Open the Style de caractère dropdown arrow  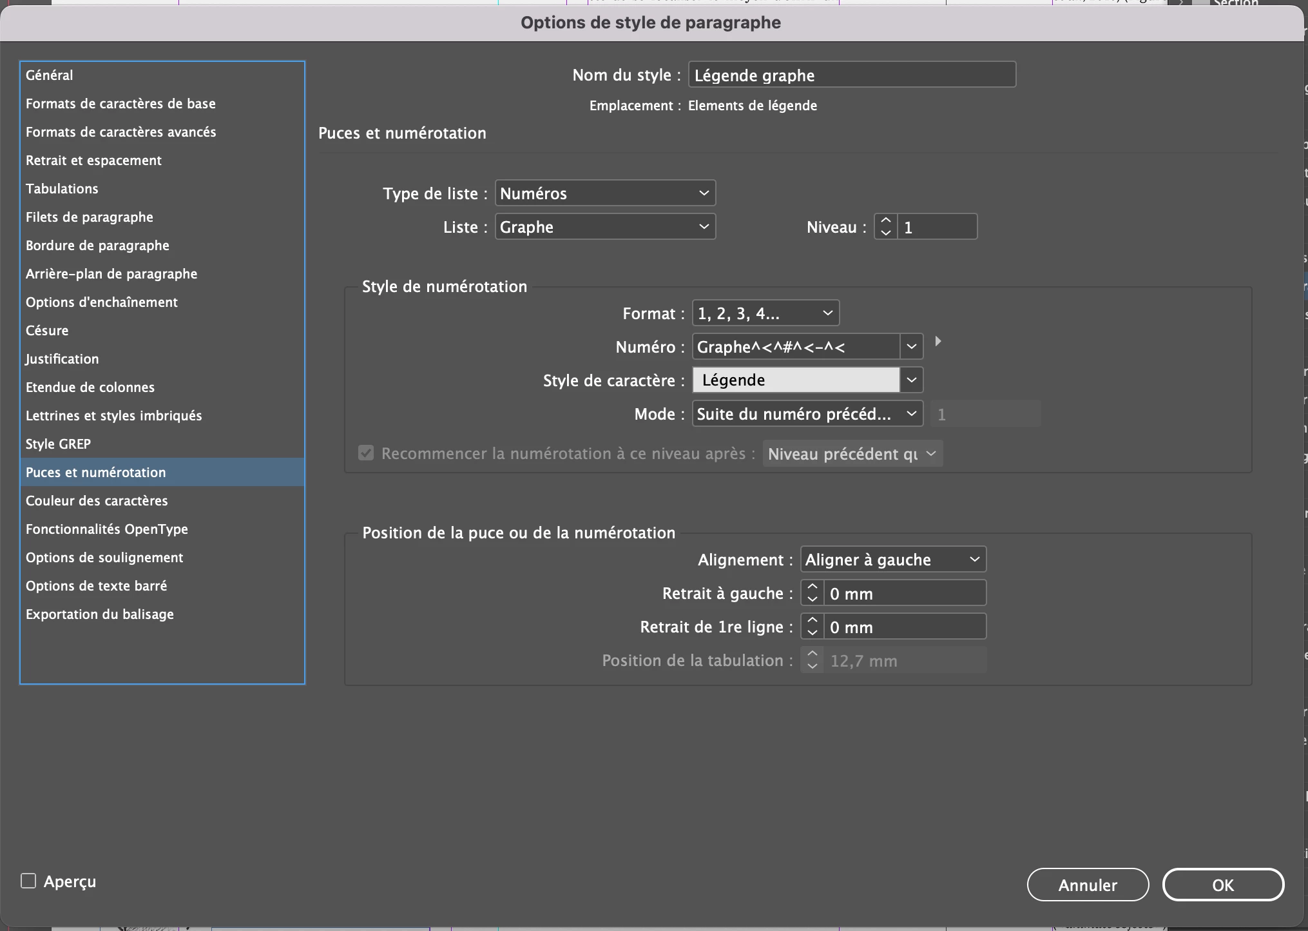[x=911, y=380]
